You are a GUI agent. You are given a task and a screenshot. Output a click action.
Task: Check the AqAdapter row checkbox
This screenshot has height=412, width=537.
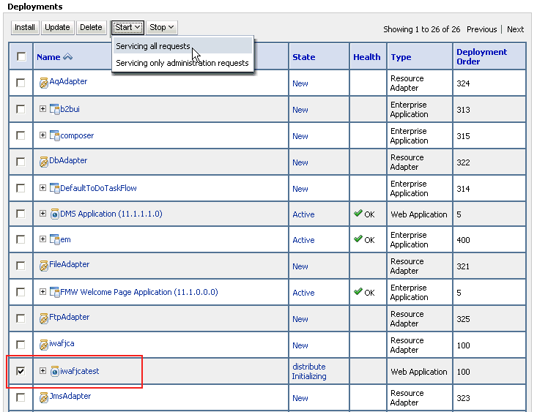tap(21, 83)
